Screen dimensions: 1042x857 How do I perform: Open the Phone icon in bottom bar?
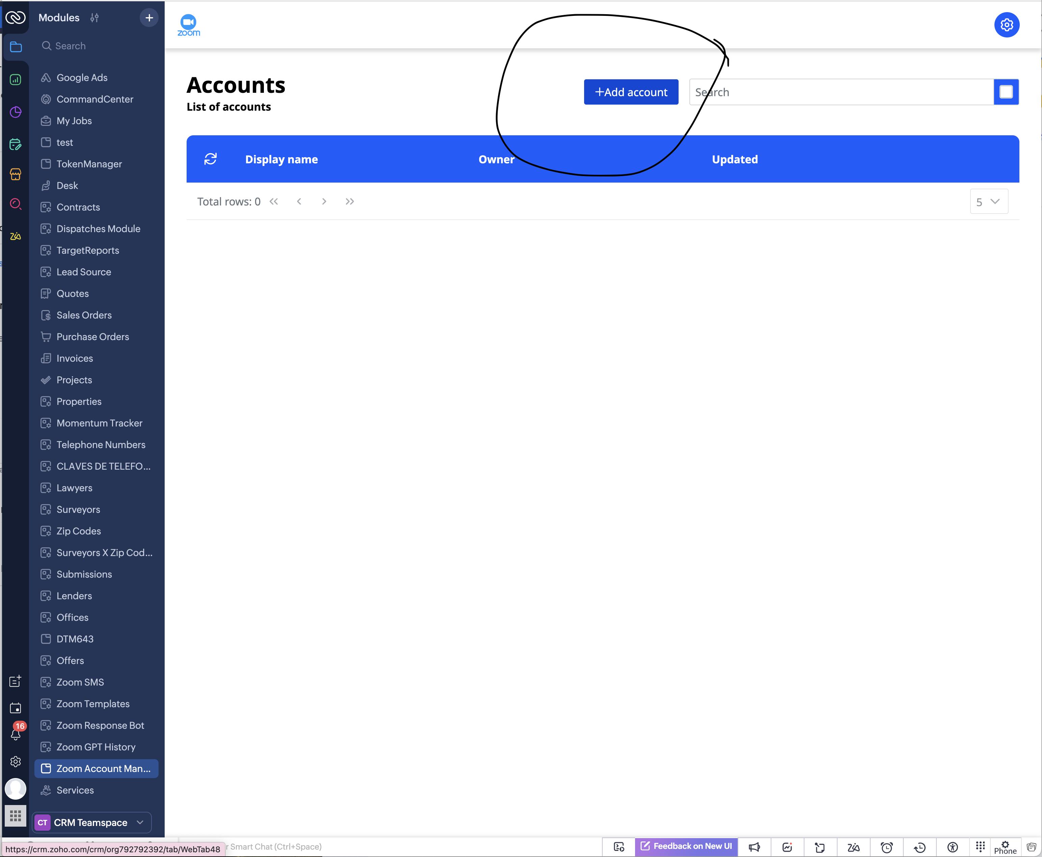pyautogui.click(x=1005, y=847)
